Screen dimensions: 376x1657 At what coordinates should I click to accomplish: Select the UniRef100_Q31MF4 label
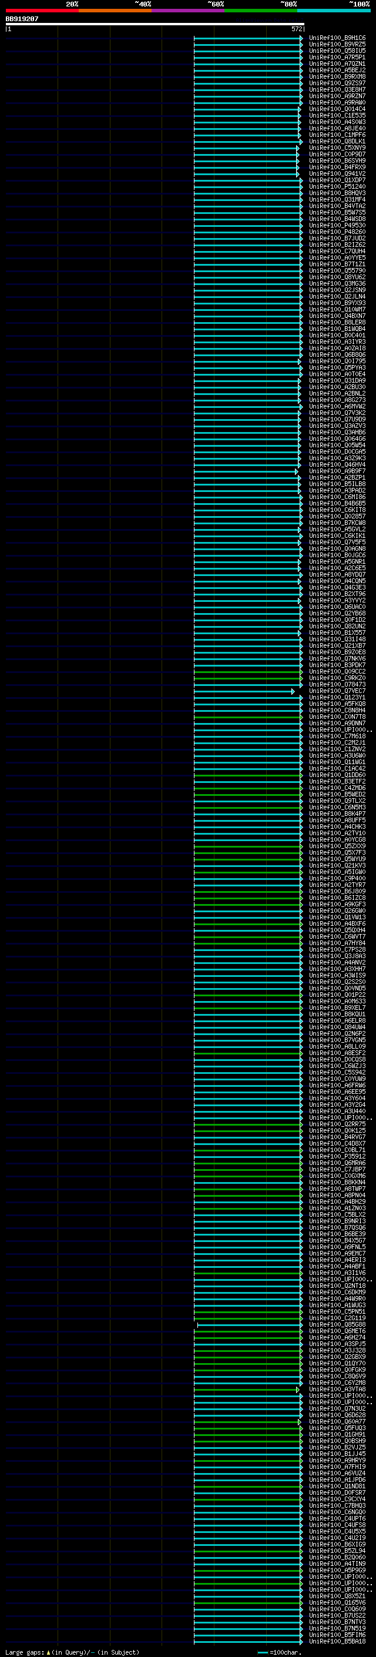pos(337,199)
